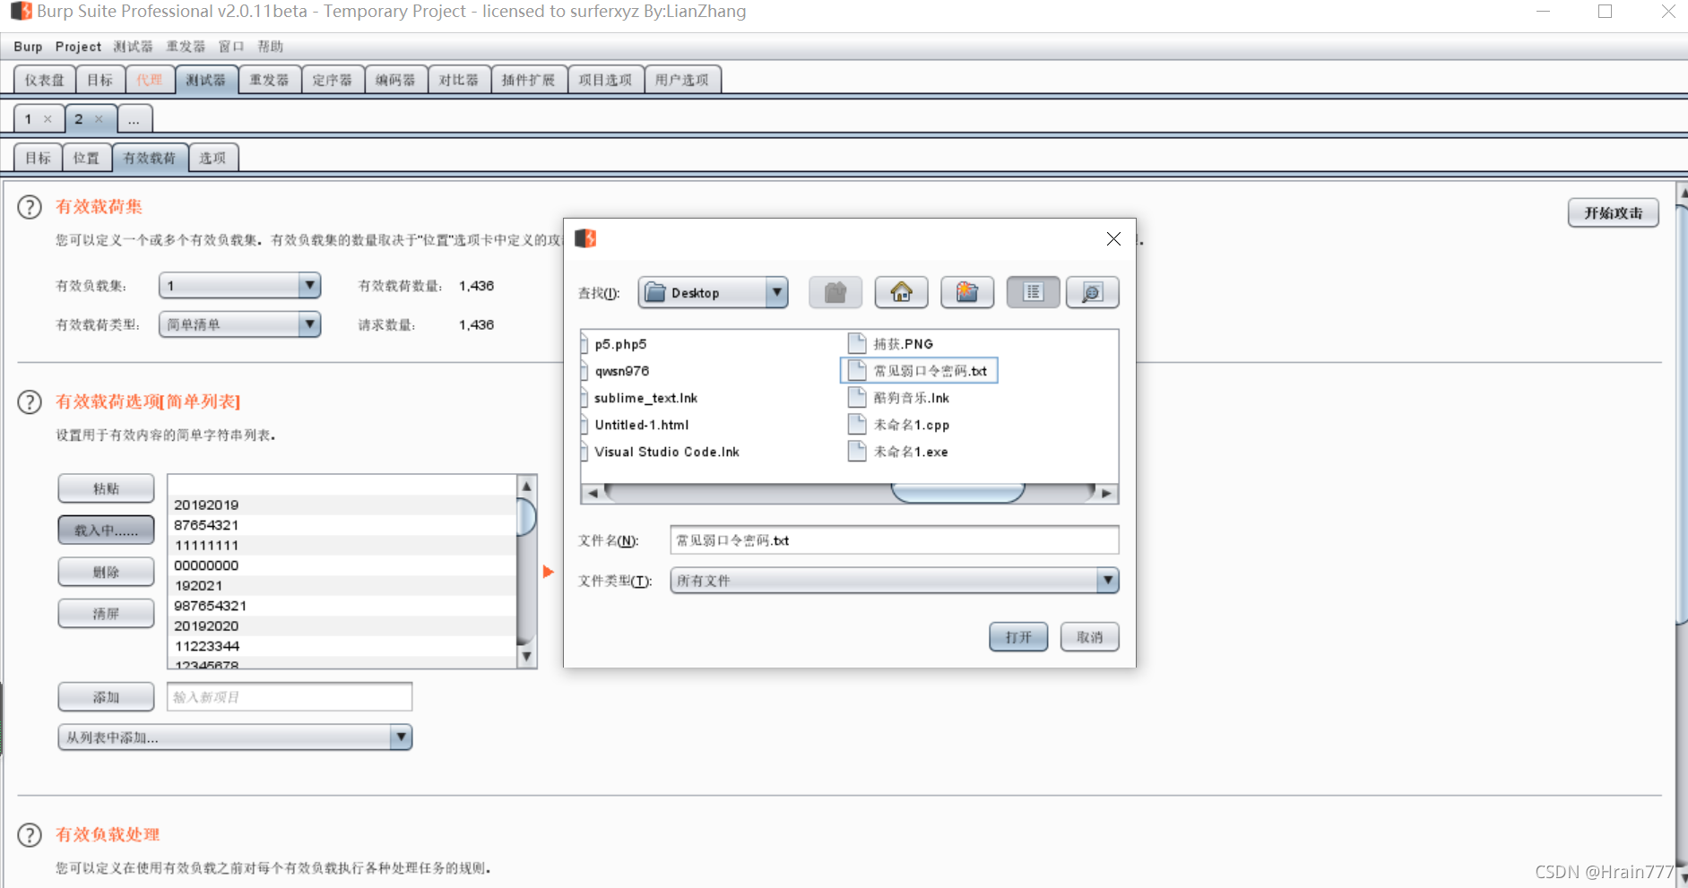Screen dimensions: 1688x888
Task: Open the 窗口 menu
Action: click(231, 47)
